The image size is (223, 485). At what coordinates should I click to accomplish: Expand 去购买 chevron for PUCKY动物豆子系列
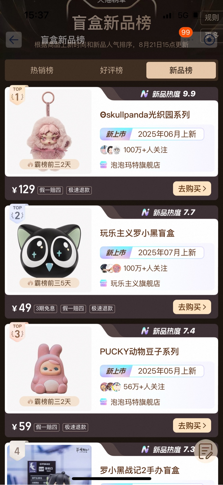tap(204, 426)
